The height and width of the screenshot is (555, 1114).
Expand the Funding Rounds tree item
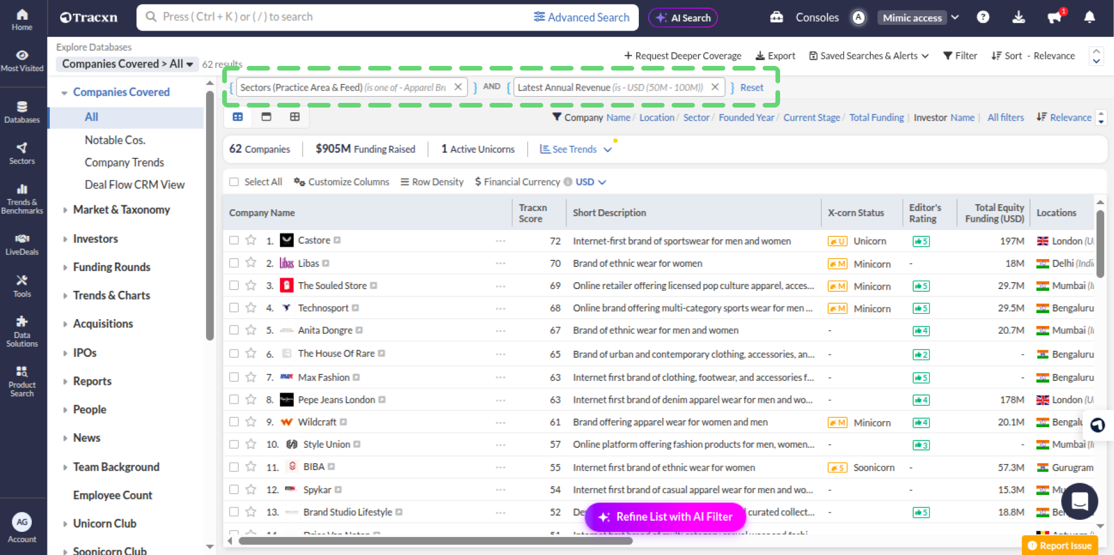click(x=112, y=267)
